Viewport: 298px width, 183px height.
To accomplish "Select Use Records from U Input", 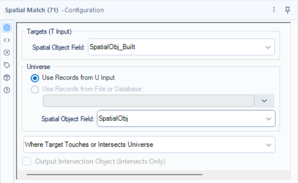I will tap(35, 78).
